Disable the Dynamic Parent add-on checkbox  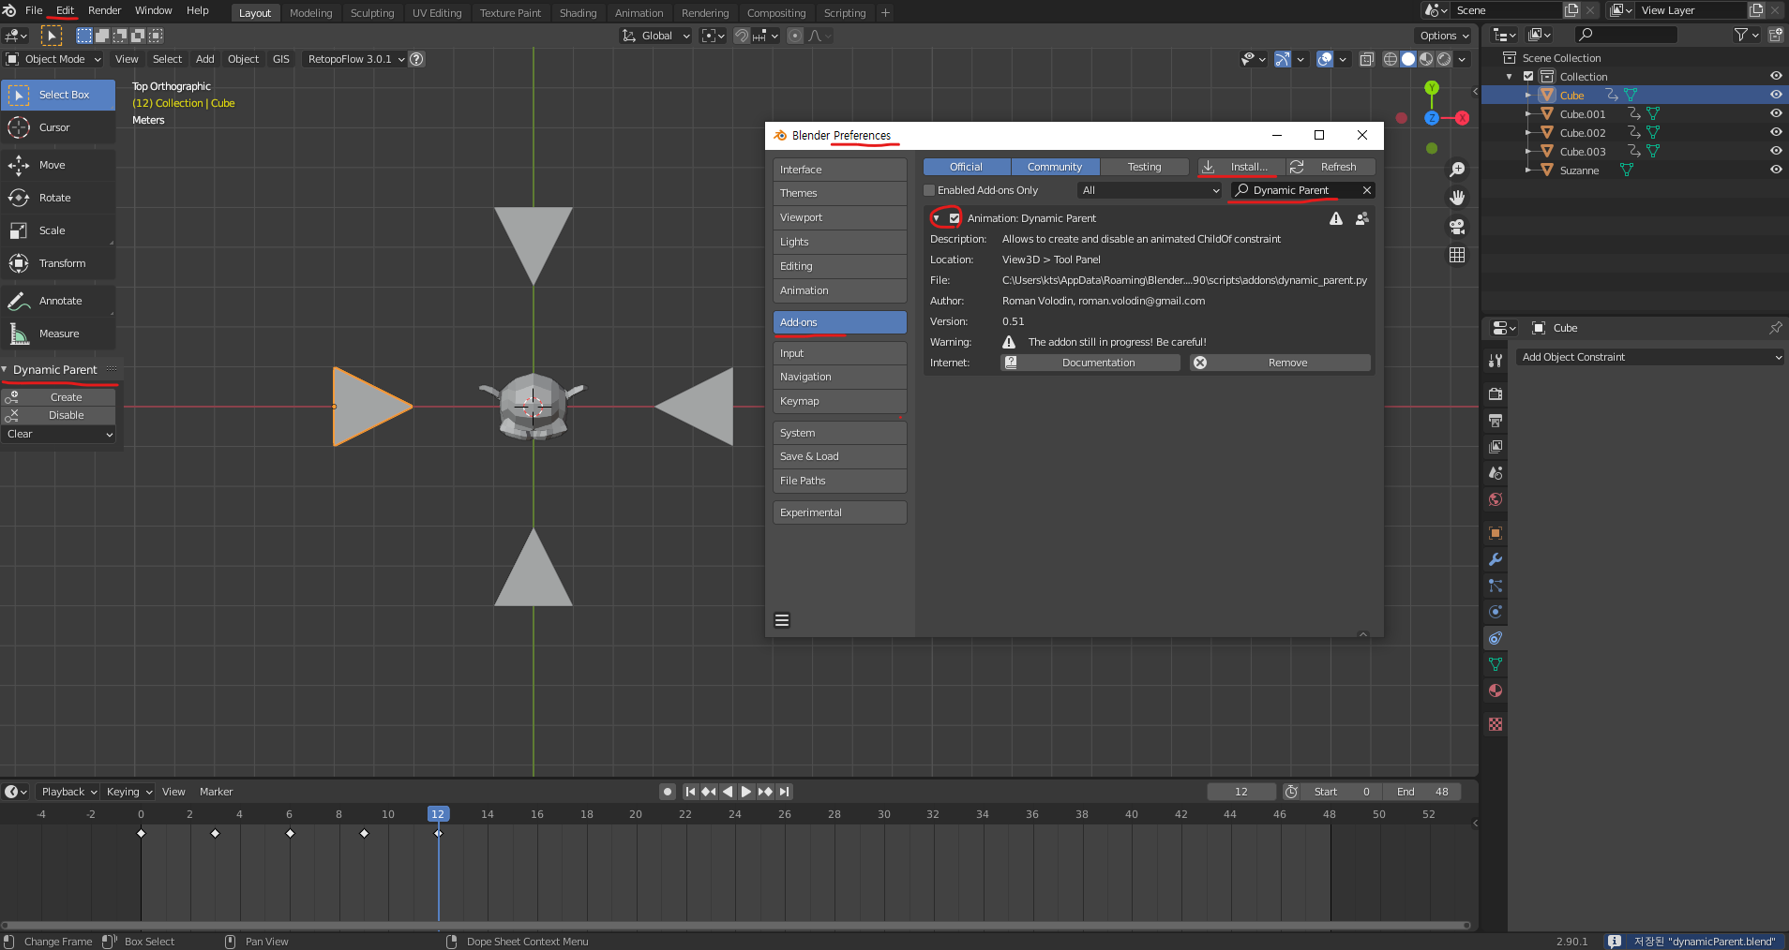tap(955, 218)
